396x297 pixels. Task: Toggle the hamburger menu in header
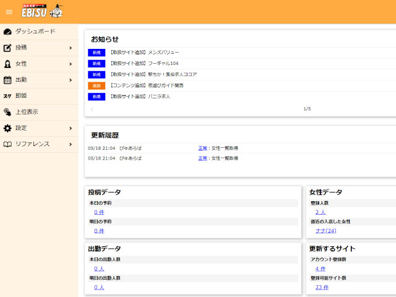9,12
